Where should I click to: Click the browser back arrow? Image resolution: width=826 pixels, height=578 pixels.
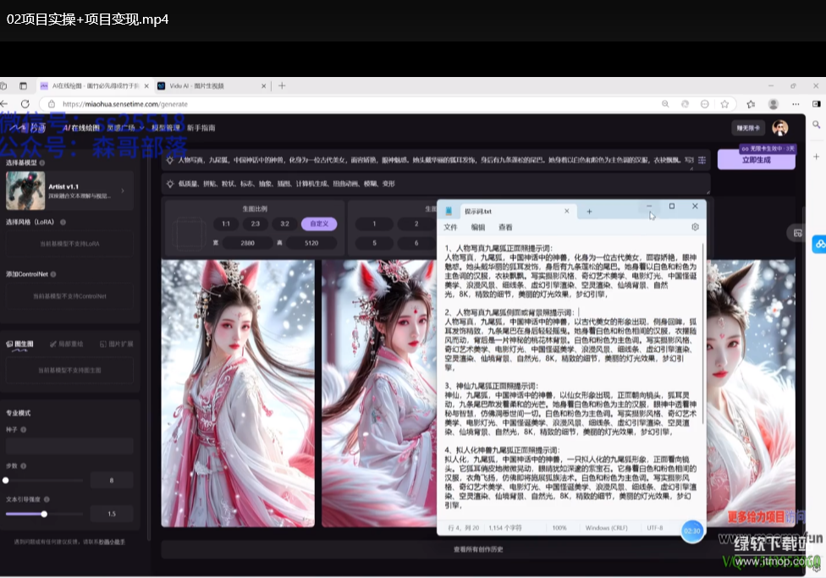pos(4,104)
